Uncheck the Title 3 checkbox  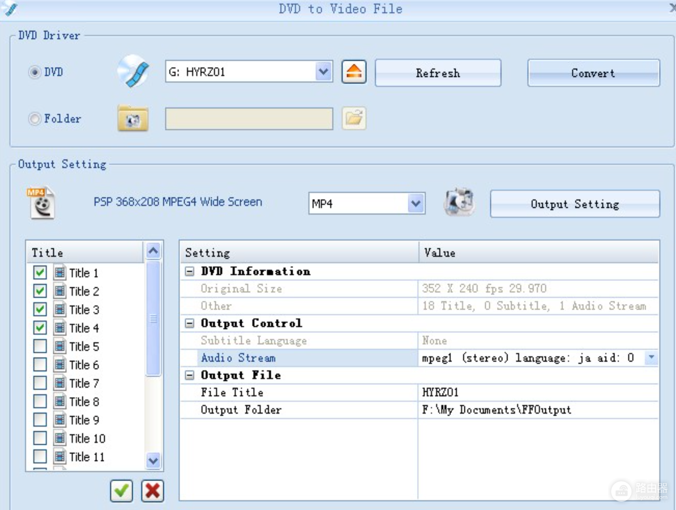point(40,309)
